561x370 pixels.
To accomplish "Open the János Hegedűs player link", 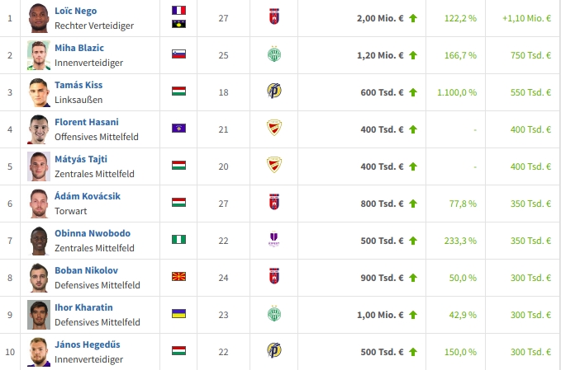I will 87,344.
